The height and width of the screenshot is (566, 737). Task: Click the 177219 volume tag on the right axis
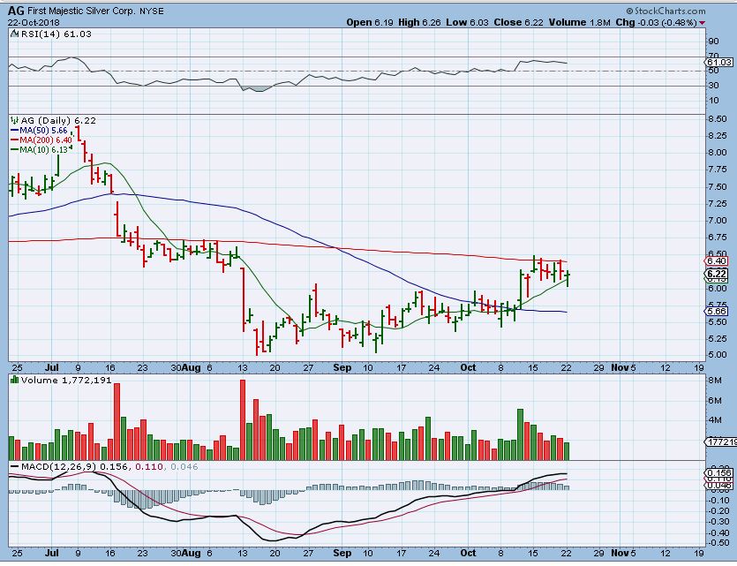[721, 441]
